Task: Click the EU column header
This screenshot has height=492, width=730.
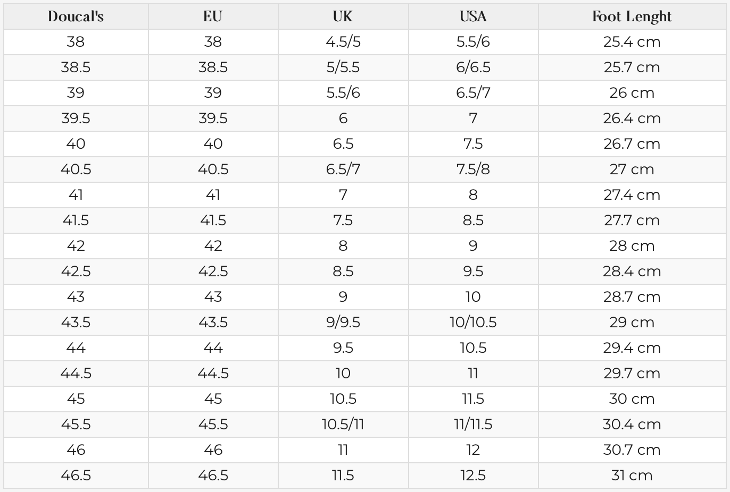Action: pos(213,16)
